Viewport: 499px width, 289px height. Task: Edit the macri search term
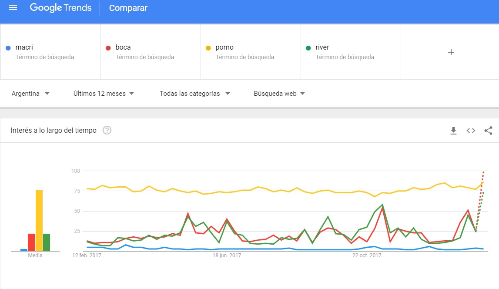coord(50,51)
